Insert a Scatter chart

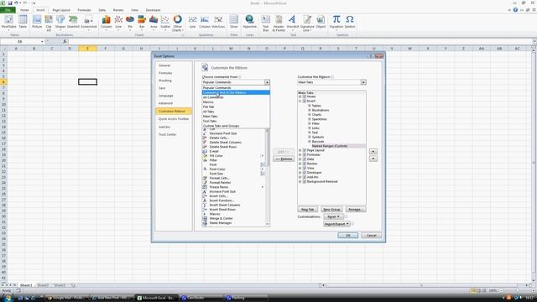click(165, 23)
